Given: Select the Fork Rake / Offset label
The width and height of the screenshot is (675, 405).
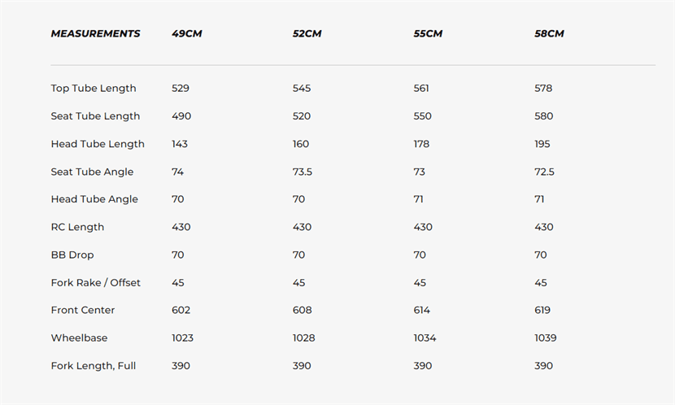Looking at the screenshot, I should [95, 282].
